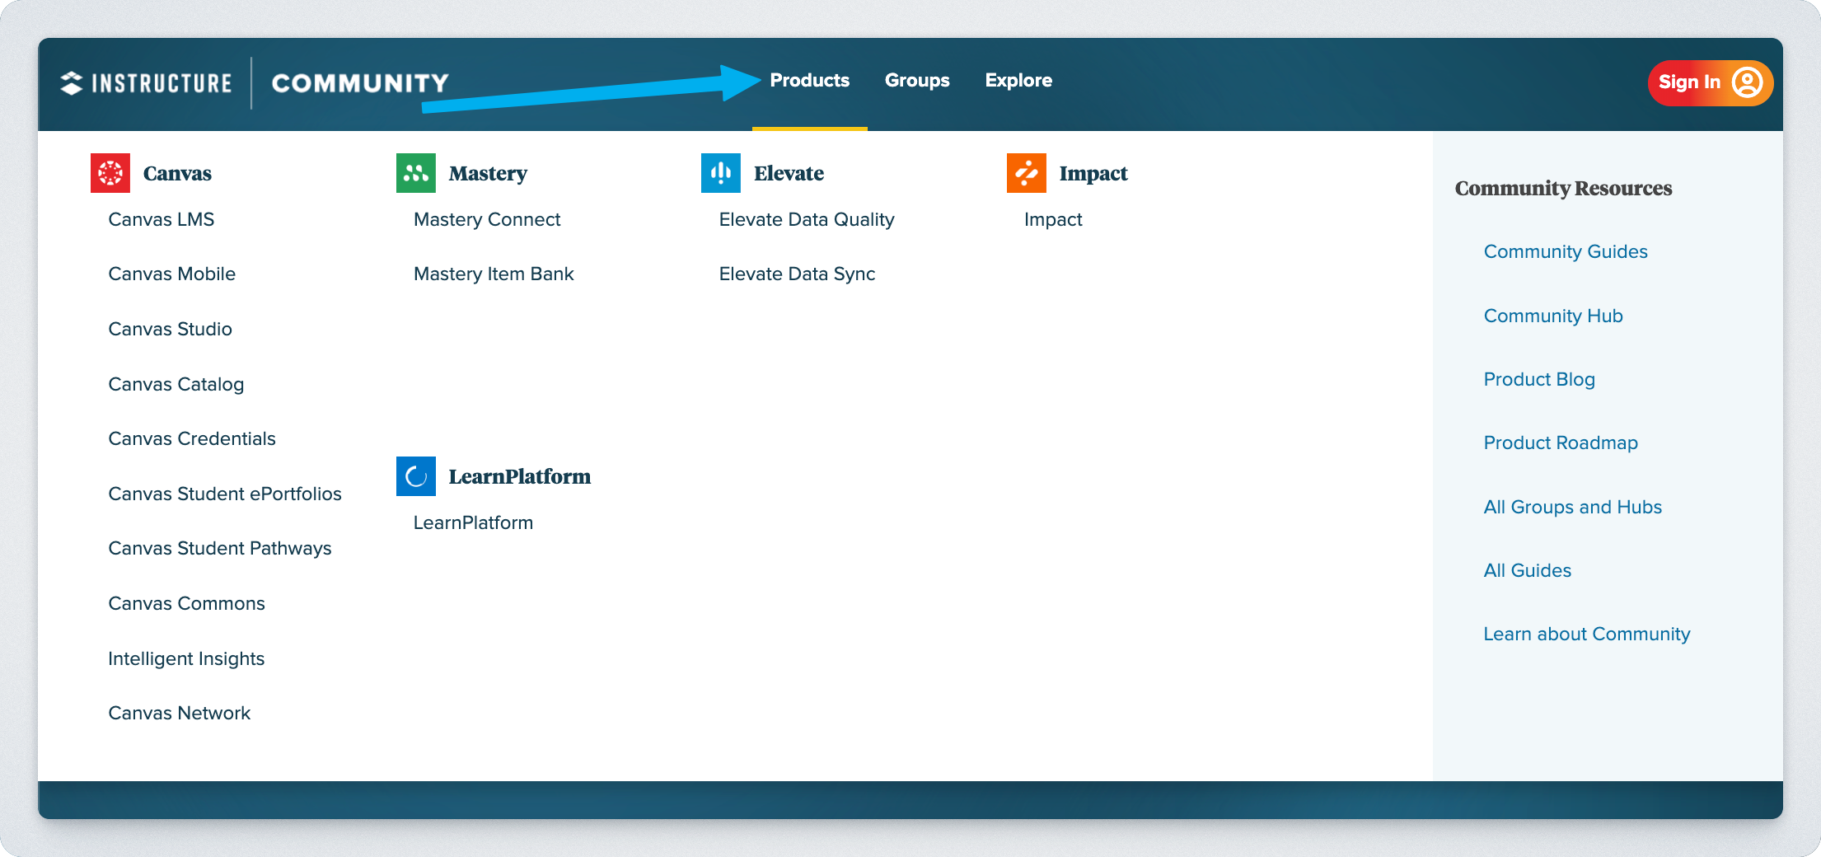Open All Groups and Hubs link
The width and height of the screenshot is (1821, 857).
(1573, 507)
